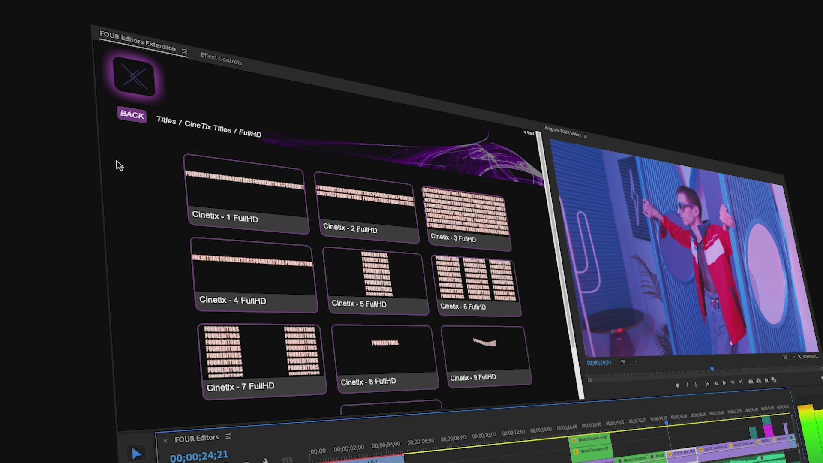Click the Add Marker icon
Viewport: 823px width, 463px height.
(677, 385)
